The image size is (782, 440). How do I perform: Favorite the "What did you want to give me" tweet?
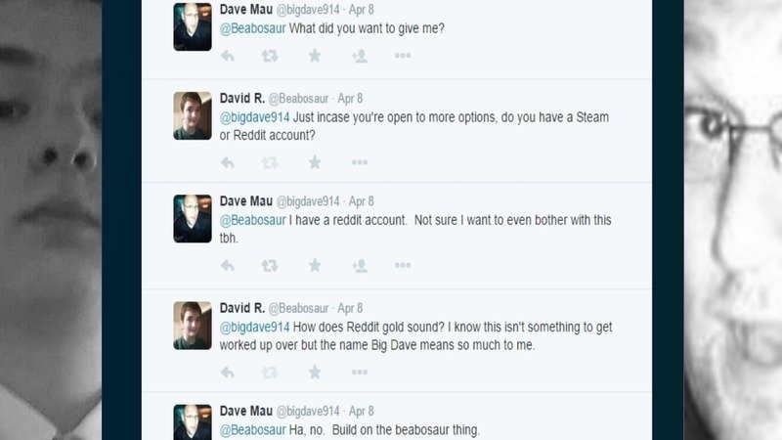point(315,56)
